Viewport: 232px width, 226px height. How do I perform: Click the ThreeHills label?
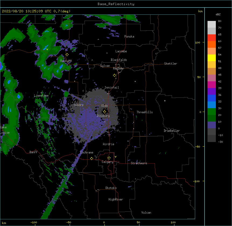click(x=145, y=112)
